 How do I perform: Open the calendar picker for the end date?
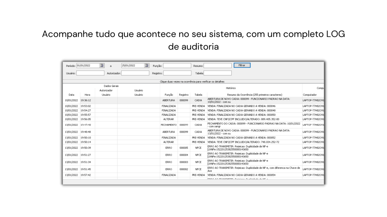[146, 65]
